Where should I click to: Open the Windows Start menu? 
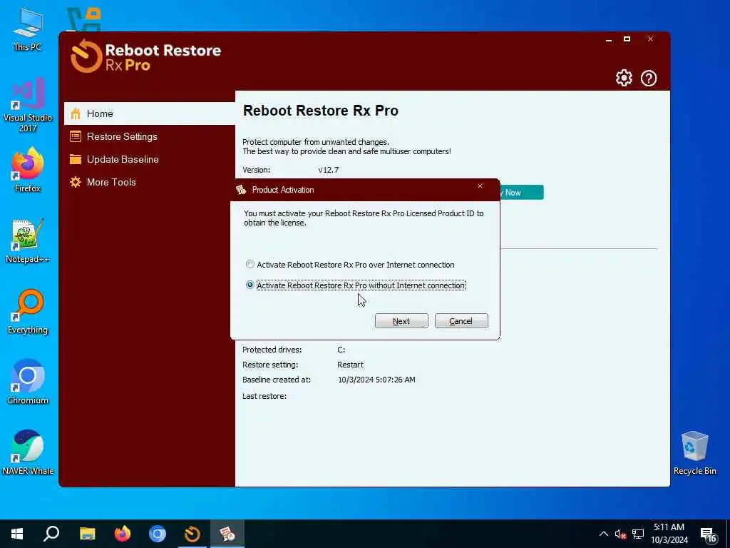[x=17, y=534]
